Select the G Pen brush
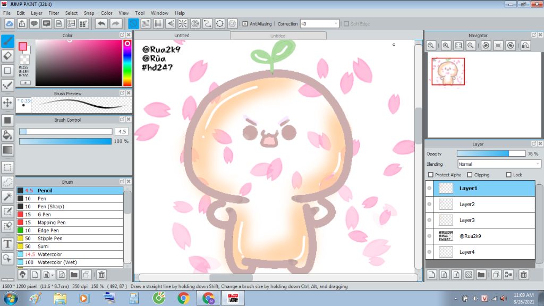 pyautogui.click(x=70, y=215)
